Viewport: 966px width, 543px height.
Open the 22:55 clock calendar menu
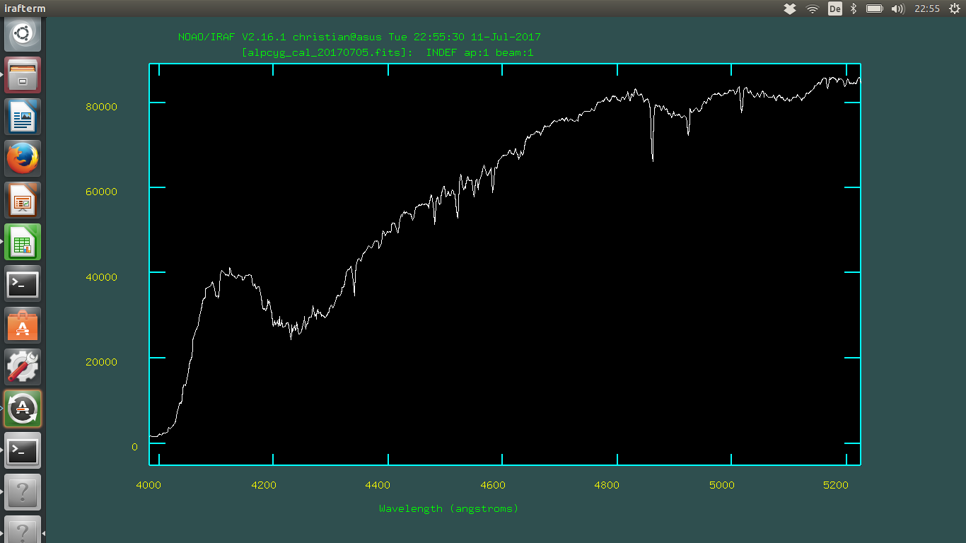click(926, 8)
